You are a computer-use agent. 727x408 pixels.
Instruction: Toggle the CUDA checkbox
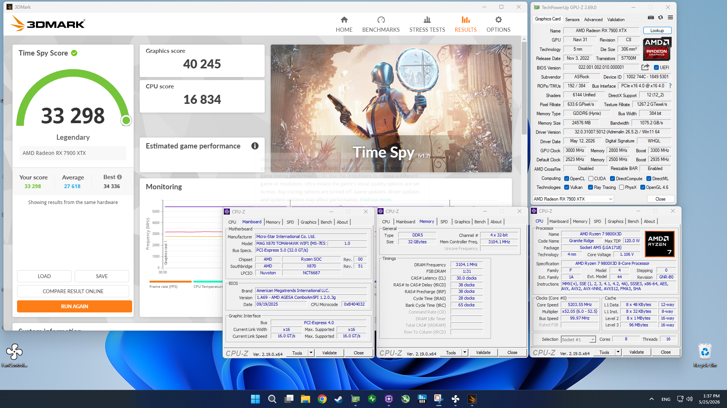(591, 179)
